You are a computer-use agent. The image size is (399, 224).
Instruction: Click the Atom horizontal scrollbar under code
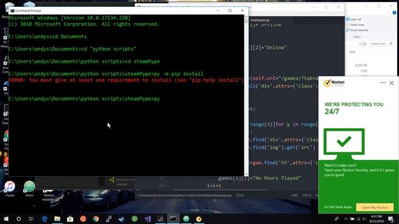tap(220, 189)
